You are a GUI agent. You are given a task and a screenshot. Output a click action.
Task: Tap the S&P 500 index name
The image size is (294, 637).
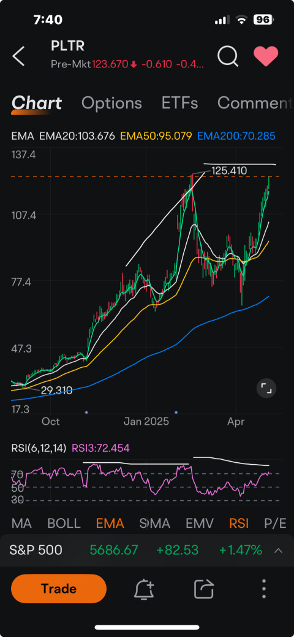36,551
